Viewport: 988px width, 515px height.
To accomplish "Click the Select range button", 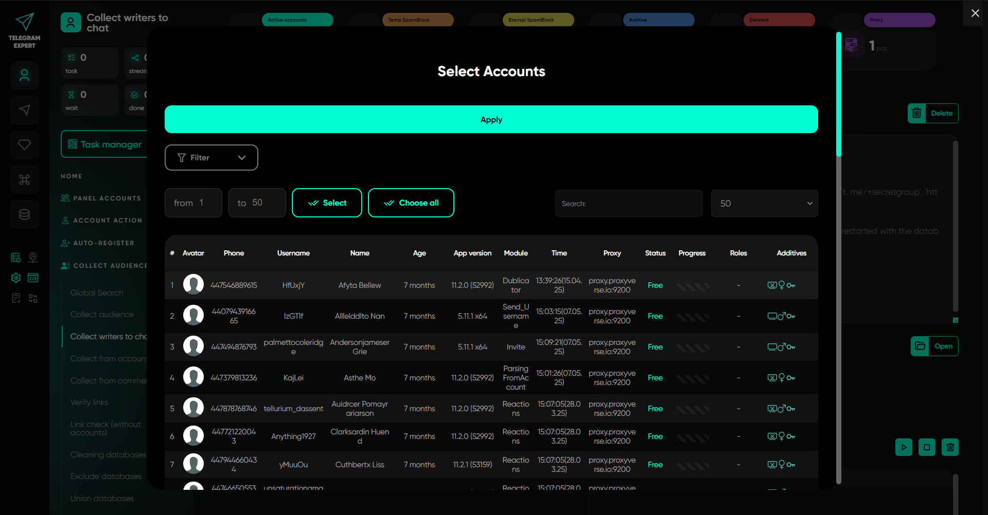I will (327, 203).
